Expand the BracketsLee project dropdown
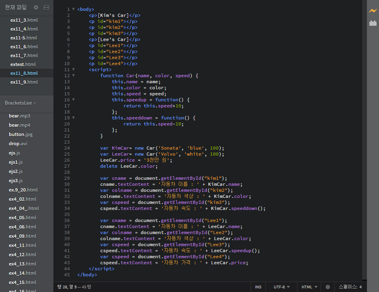The height and width of the screenshot is (292, 379). (20, 103)
